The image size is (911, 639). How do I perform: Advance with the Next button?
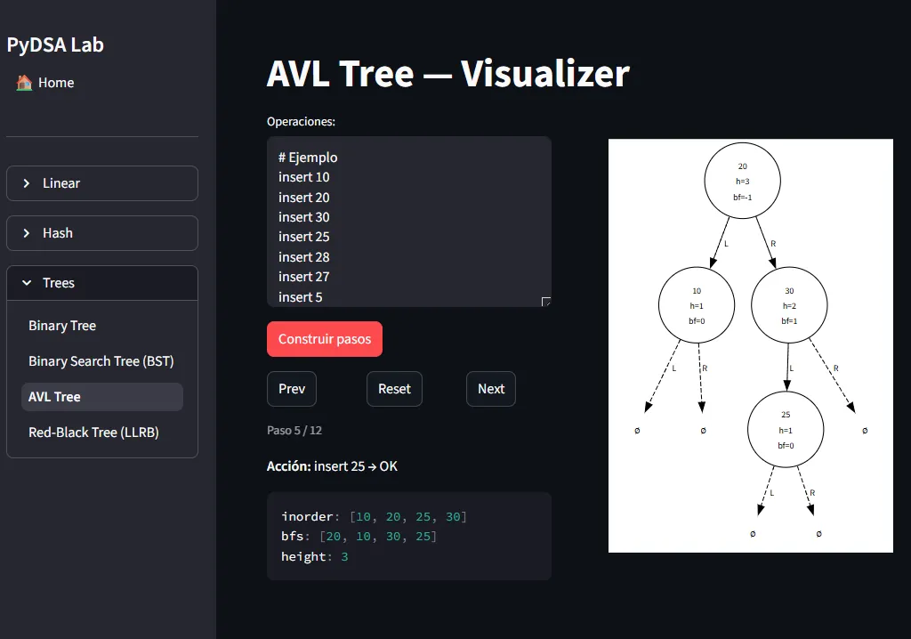pyautogui.click(x=491, y=389)
